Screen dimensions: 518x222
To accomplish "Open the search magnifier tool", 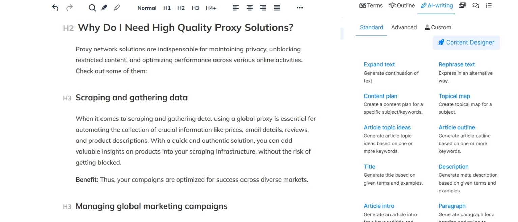I will tap(92, 8).
